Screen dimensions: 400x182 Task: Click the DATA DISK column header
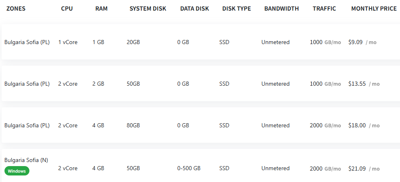tap(195, 9)
